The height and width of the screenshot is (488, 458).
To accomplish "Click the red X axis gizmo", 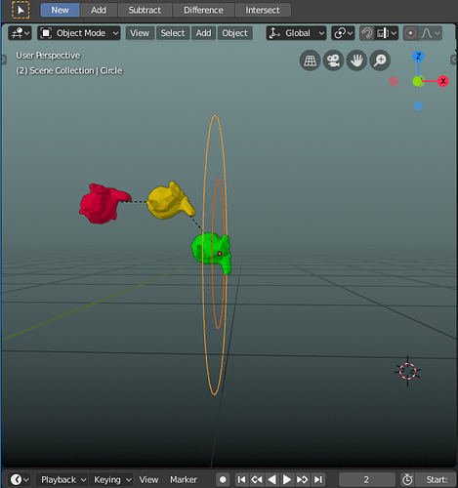I will pyautogui.click(x=442, y=81).
